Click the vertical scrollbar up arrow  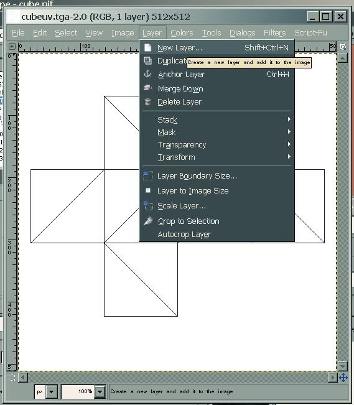pos(343,58)
